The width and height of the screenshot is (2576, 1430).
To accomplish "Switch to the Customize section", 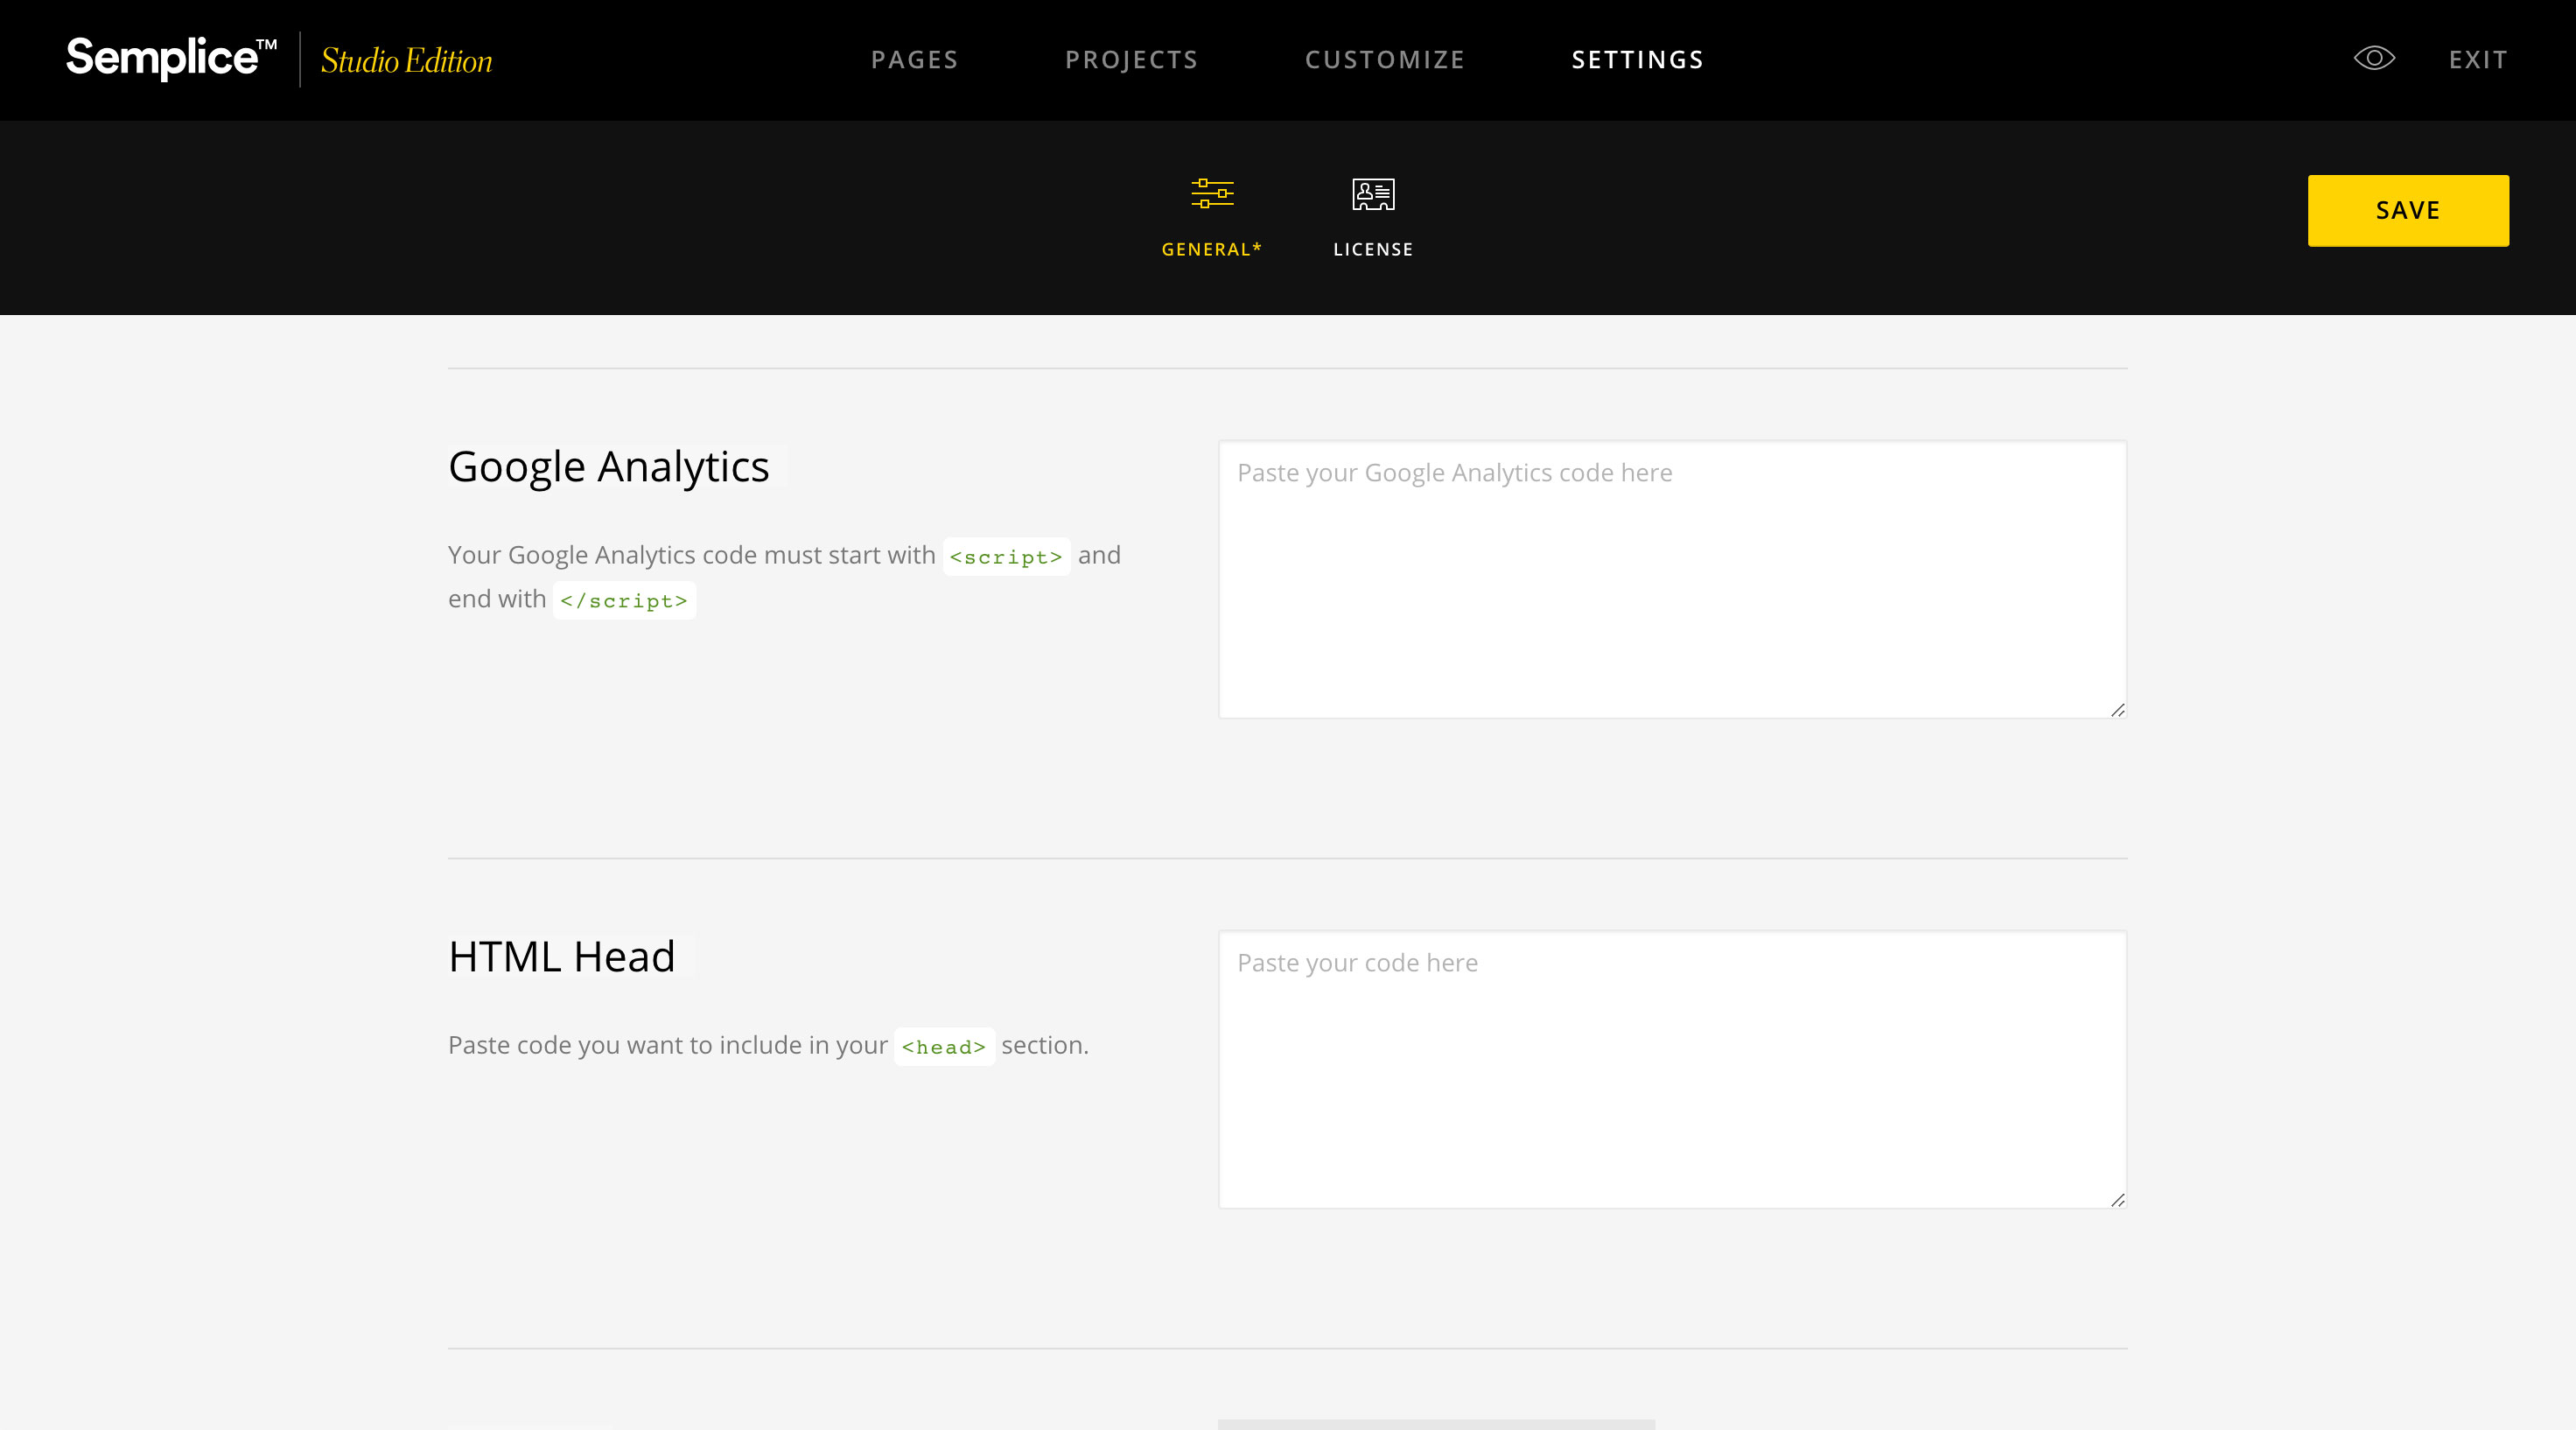I will (x=1384, y=60).
